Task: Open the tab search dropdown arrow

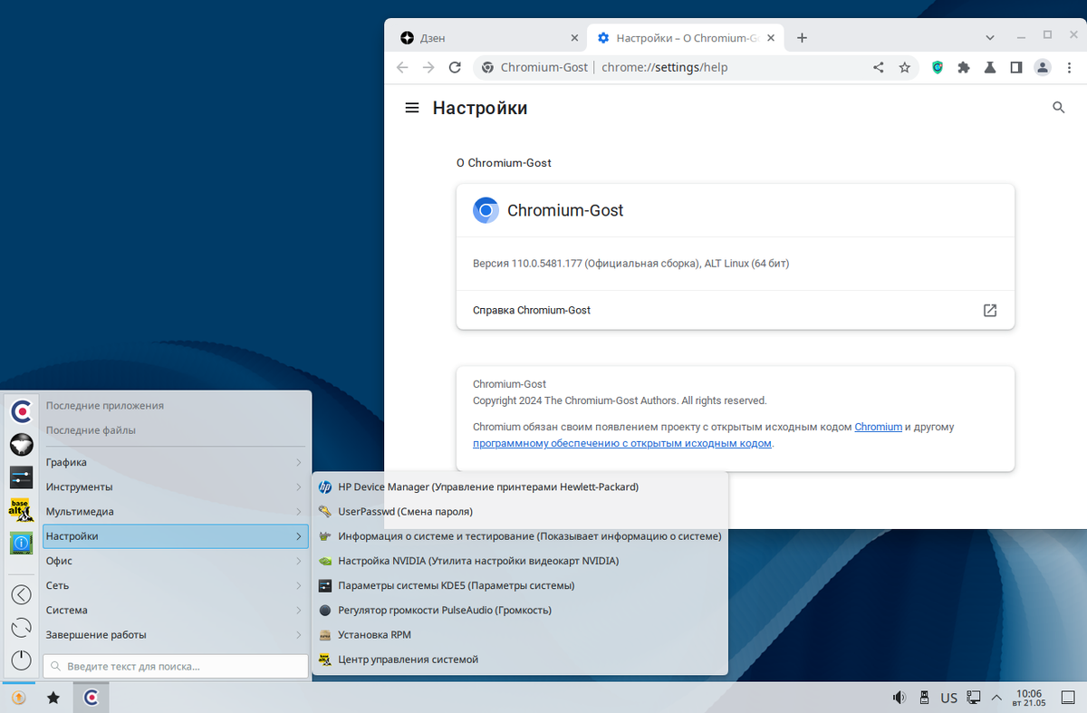Action: 989,37
